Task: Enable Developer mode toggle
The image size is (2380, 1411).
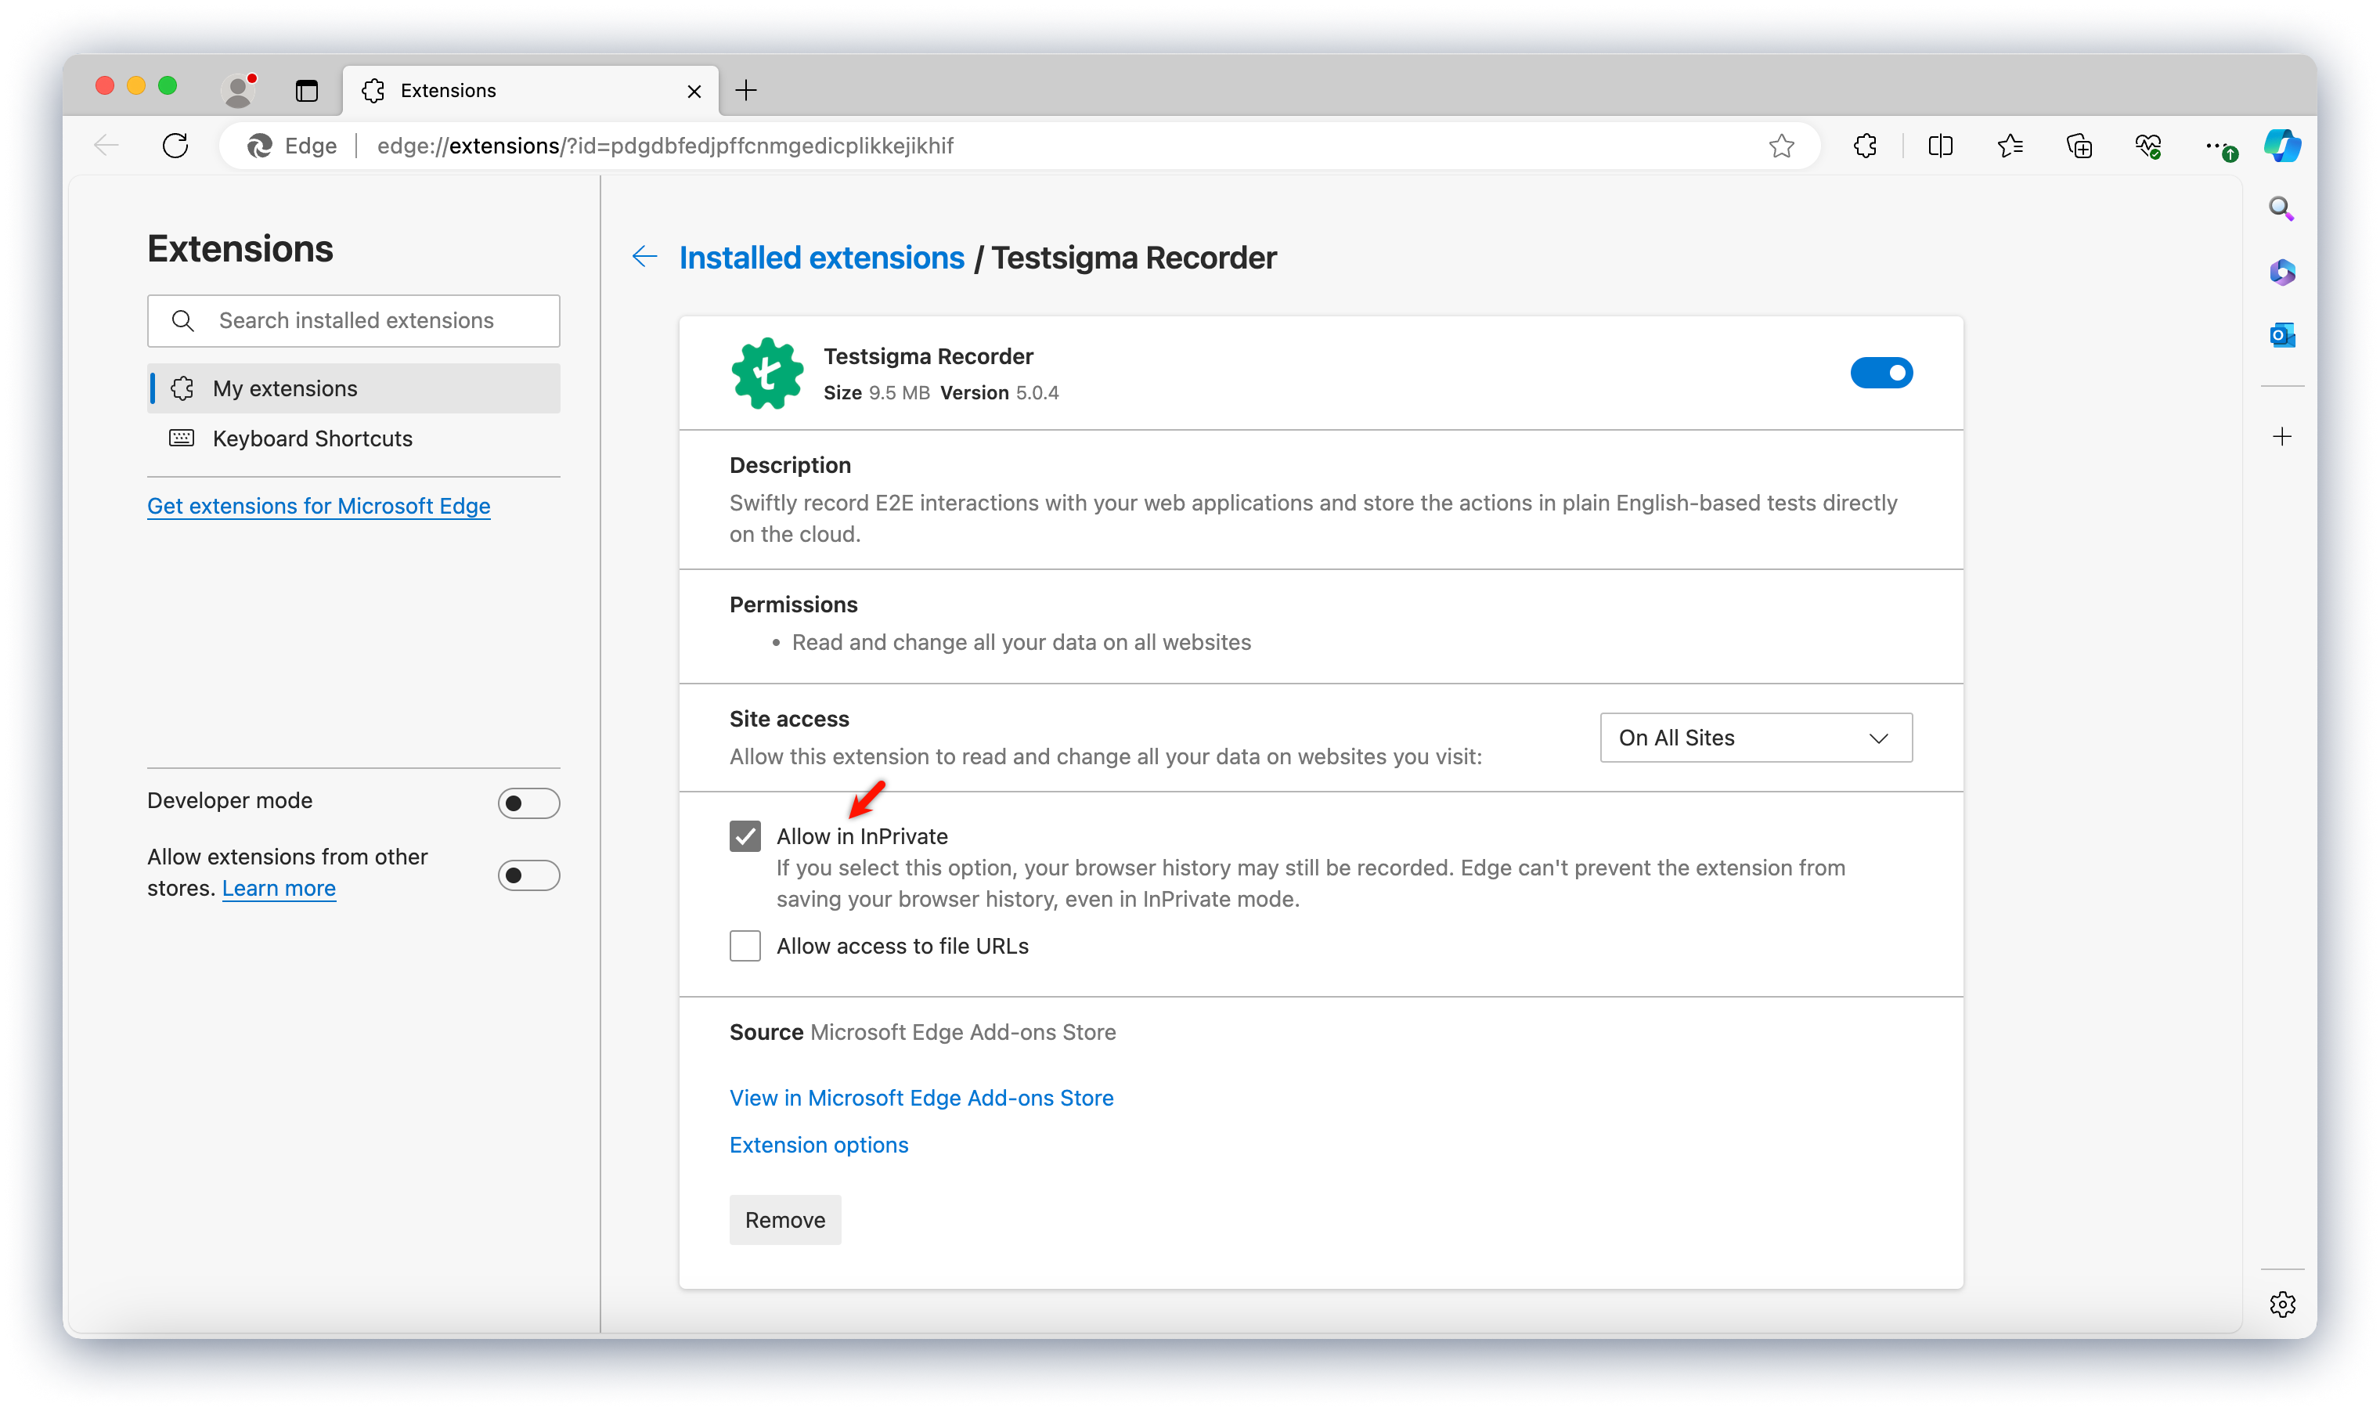Action: click(x=528, y=803)
